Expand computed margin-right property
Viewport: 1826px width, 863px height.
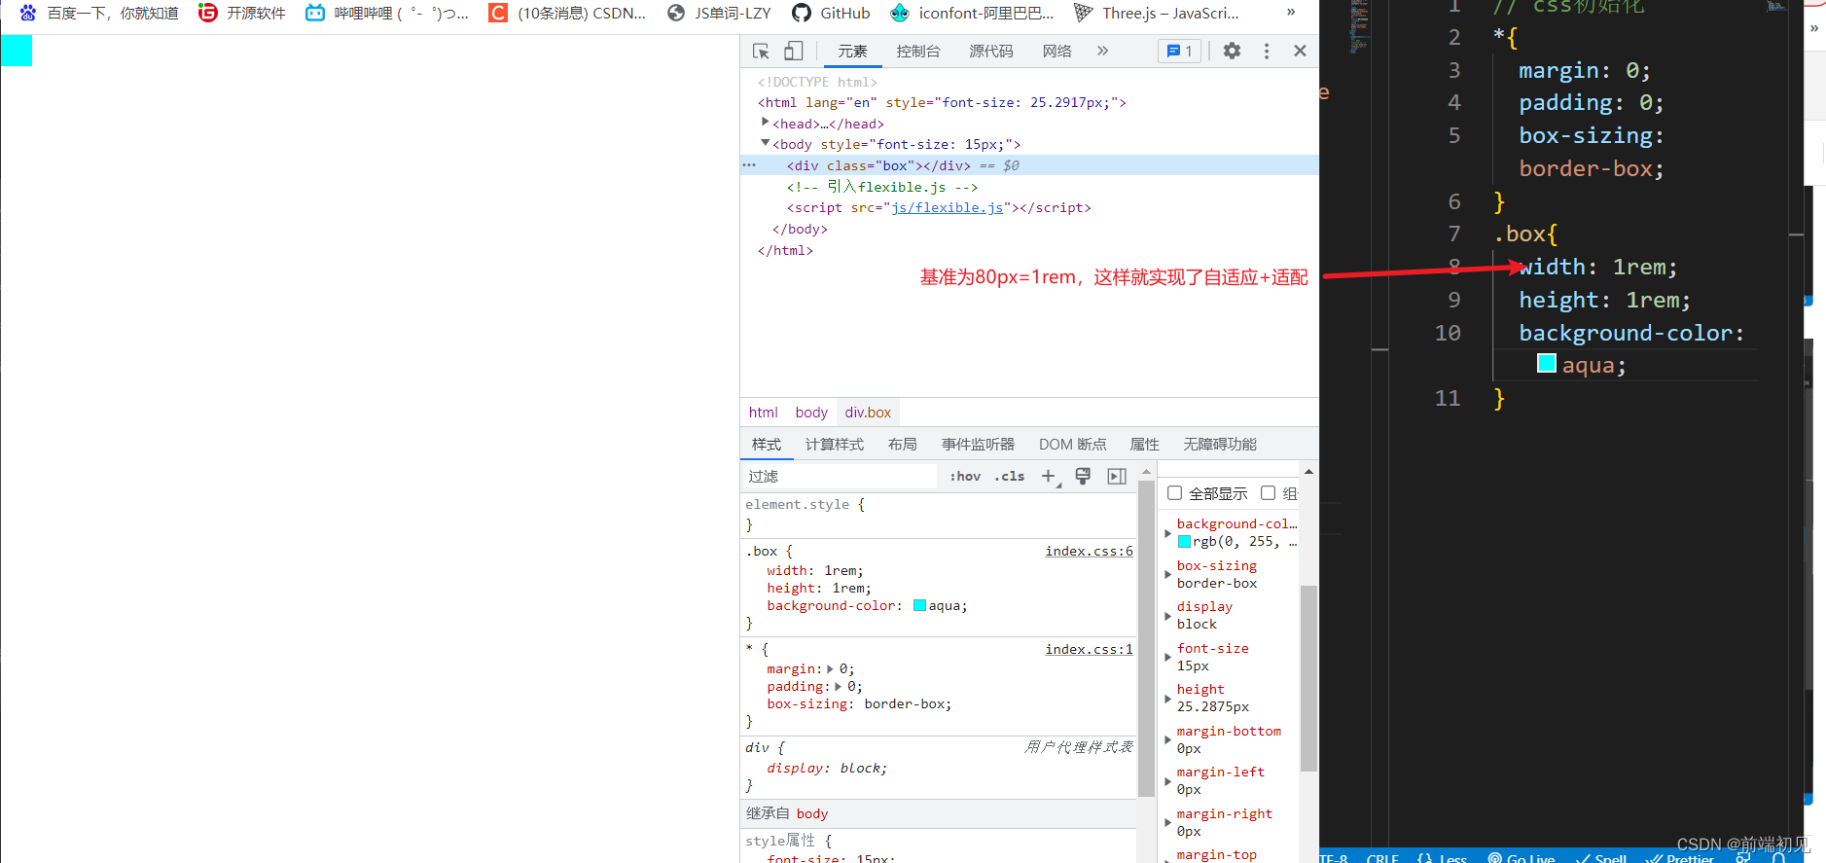click(1167, 822)
